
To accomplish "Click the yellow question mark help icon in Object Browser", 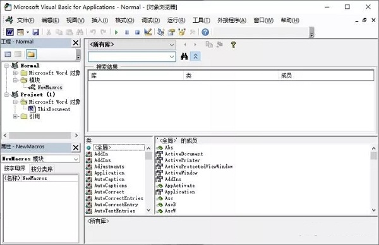I will pyautogui.click(x=233, y=44).
